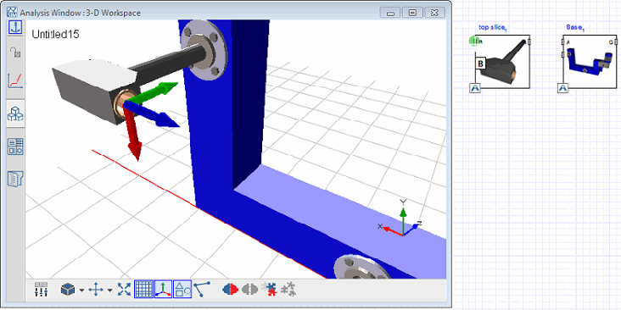This screenshot has width=621, height=310.
Task: Open dropdown arrow beside the pan arrows
Action: (x=109, y=291)
